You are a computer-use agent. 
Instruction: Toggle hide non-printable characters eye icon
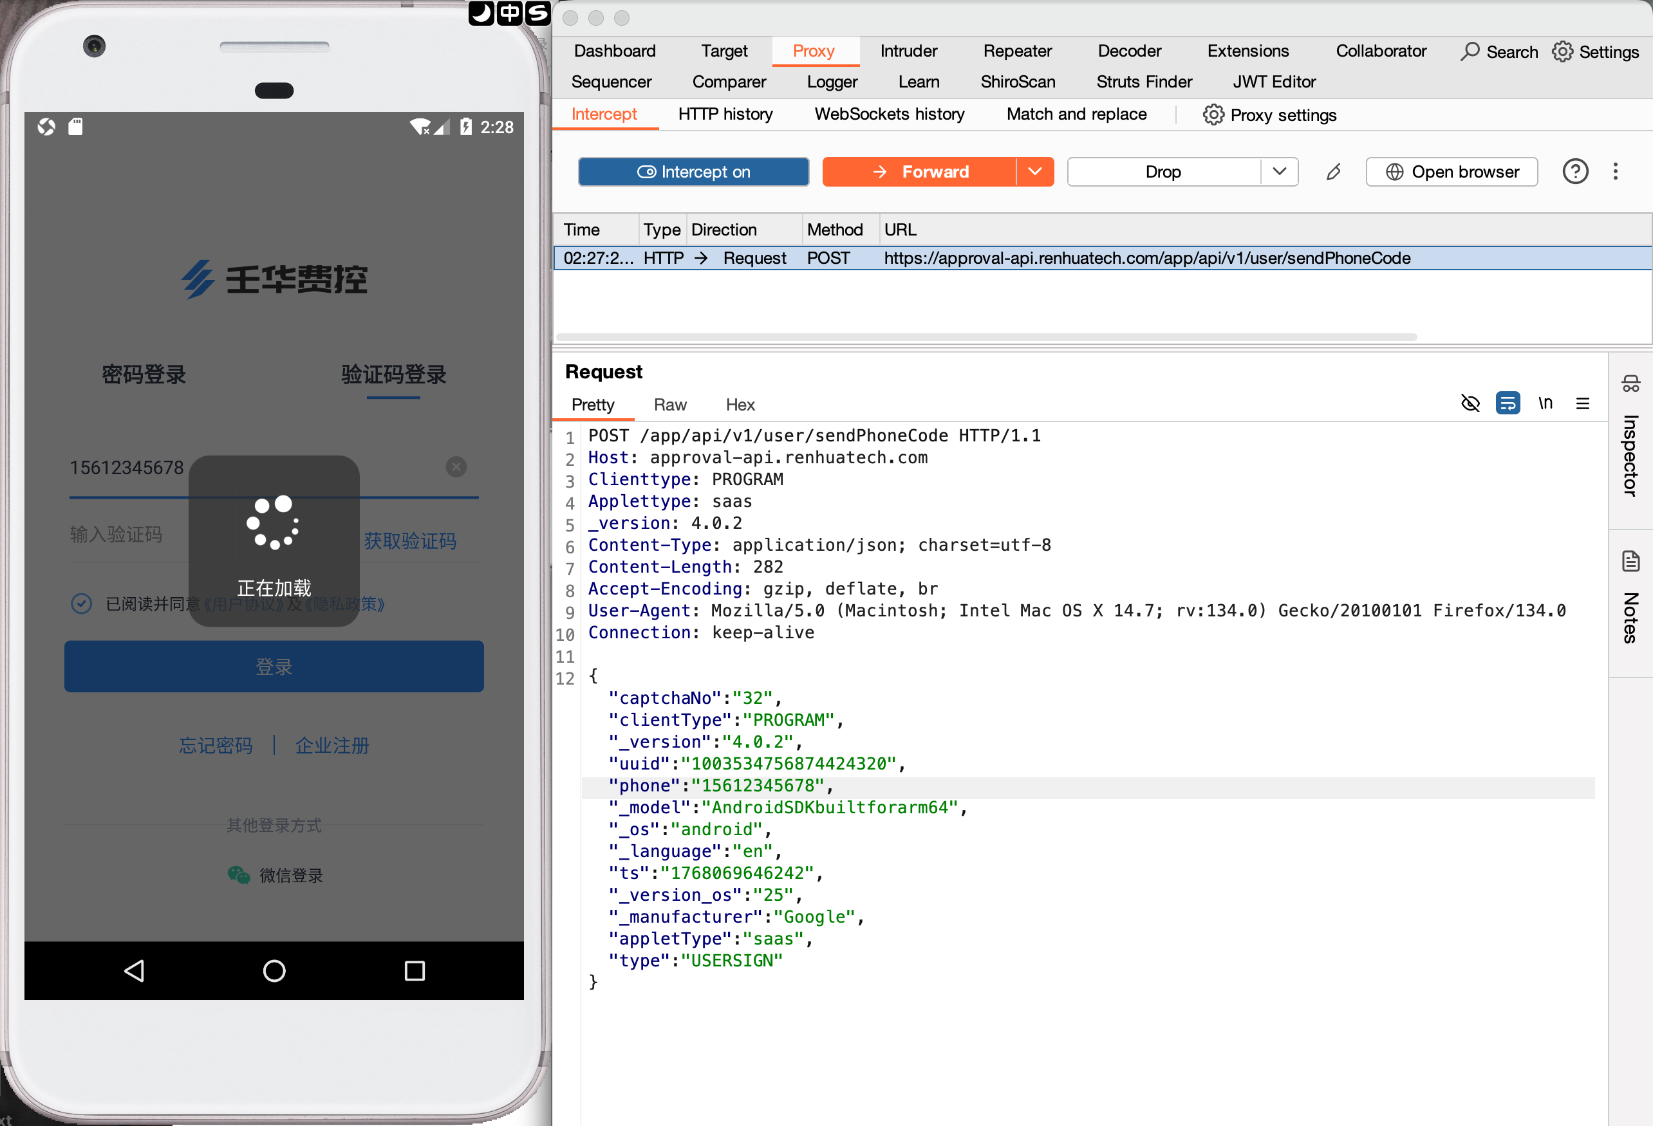point(1470,404)
